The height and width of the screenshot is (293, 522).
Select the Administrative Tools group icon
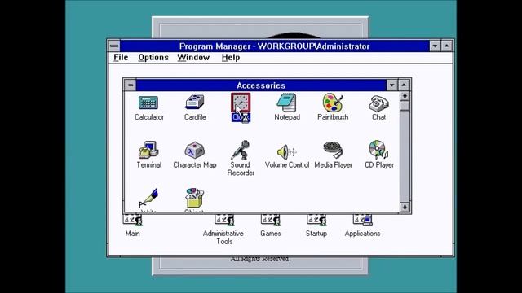[224, 220]
